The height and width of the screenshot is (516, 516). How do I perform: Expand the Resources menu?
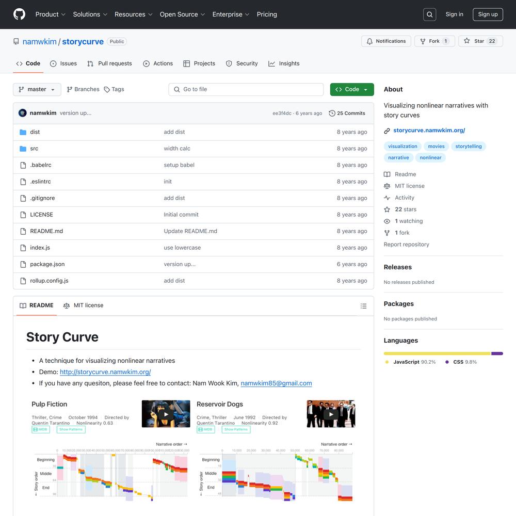point(133,14)
